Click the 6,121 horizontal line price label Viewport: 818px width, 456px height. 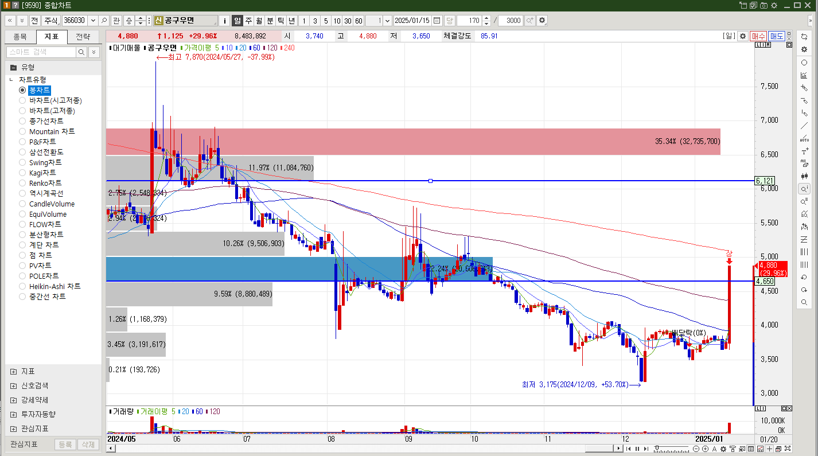click(765, 181)
